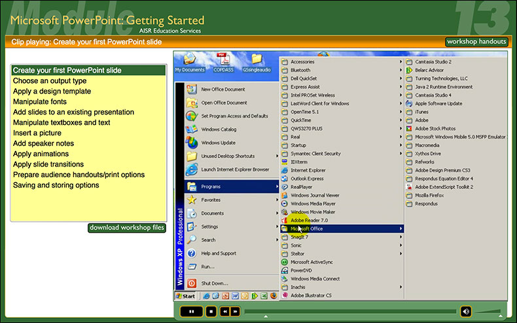Open Unused Desktop Shortcuts folder
This screenshot has height=323, width=517.
232,156
